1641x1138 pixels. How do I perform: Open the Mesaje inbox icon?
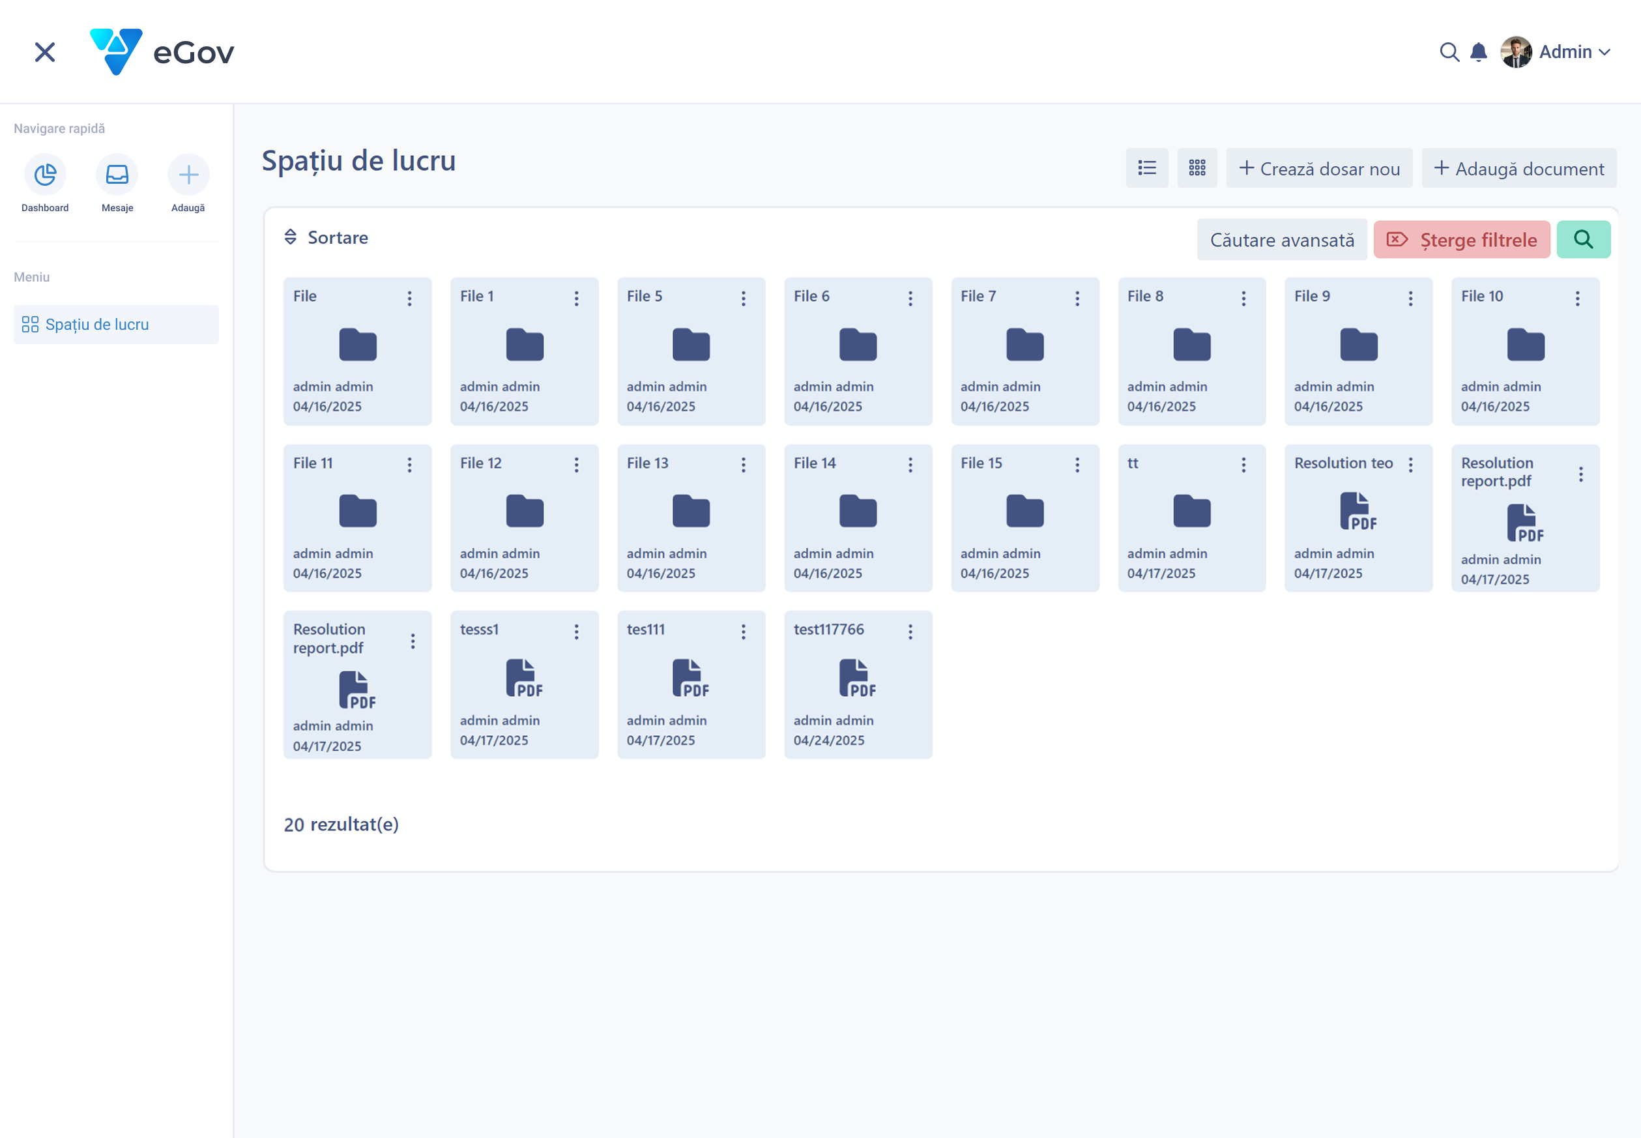117,175
